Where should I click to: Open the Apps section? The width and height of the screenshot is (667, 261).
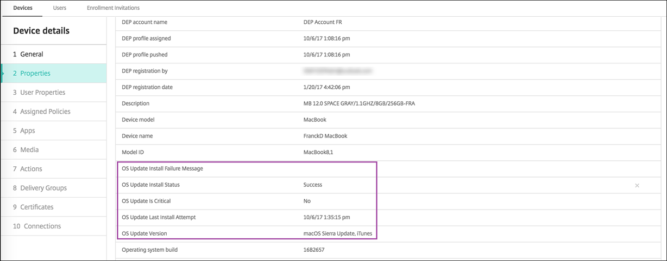click(x=28, y=130)
